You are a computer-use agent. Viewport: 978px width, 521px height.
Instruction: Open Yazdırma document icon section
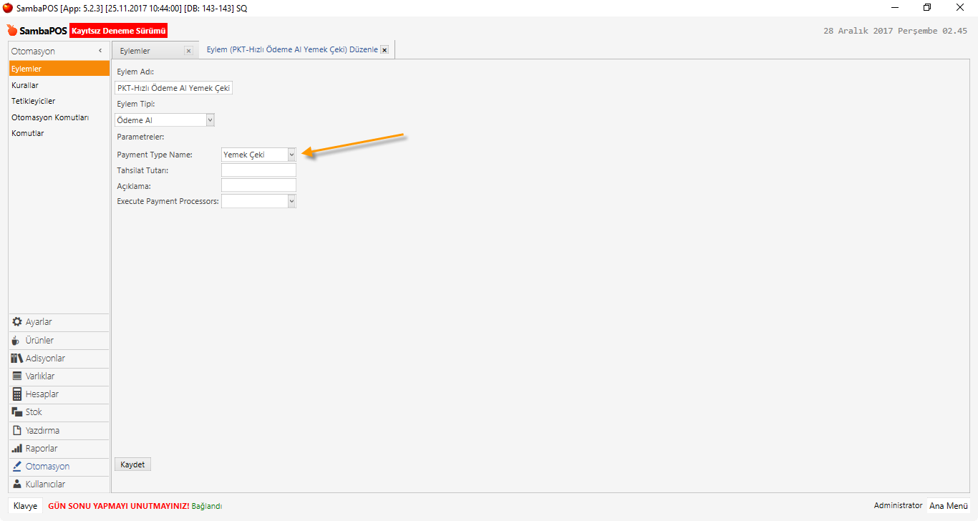pyautogui.click(x=17, y=431)
